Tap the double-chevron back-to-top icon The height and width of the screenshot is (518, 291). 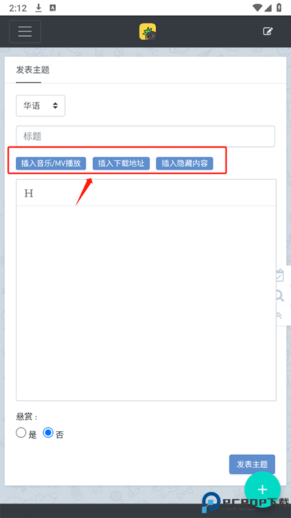279,316
